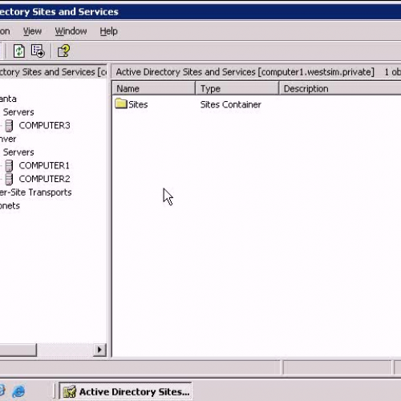This screenshot has width=401, height=401.
Task: Select the Subnets tree node
Action: [x=10, y=205]
